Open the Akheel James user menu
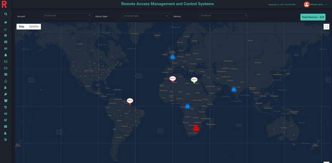Screen dimensions: 332x163 coord(315,4)
